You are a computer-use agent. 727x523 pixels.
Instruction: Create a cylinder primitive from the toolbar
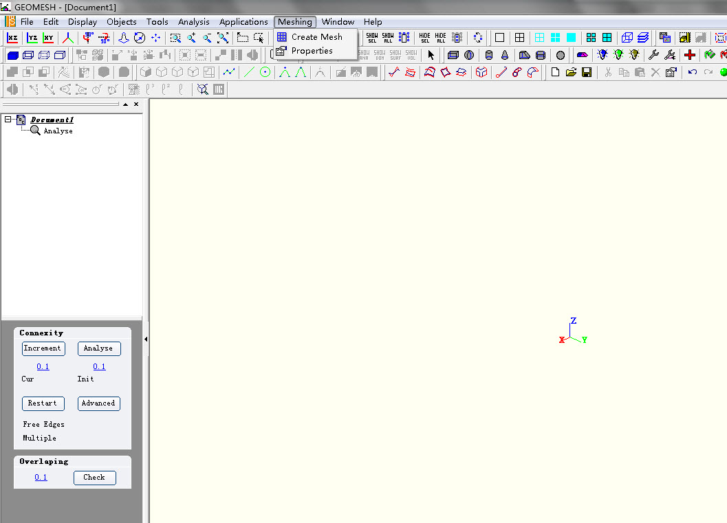coord(489,55)
